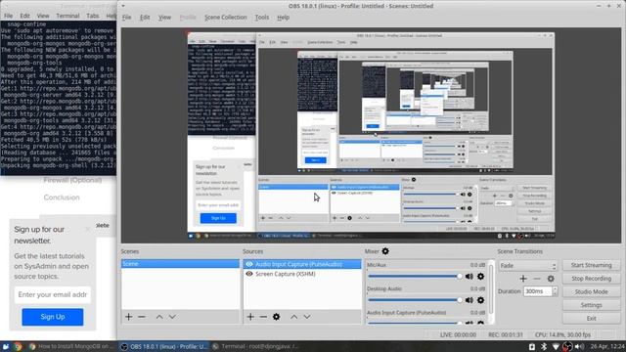This screenshot has height=352, width=626.
Task: Open source properties gear icon
Action: 276,317
